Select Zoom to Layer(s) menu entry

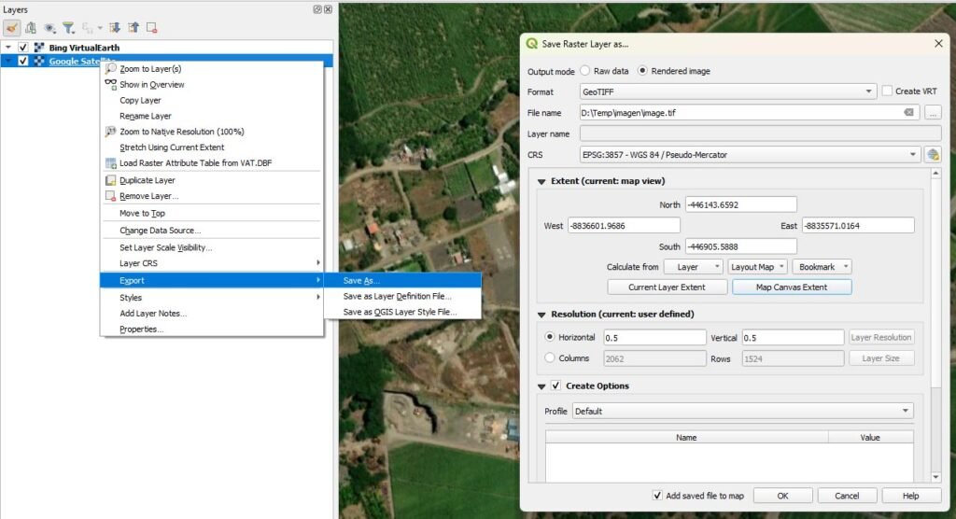point(149,69)
